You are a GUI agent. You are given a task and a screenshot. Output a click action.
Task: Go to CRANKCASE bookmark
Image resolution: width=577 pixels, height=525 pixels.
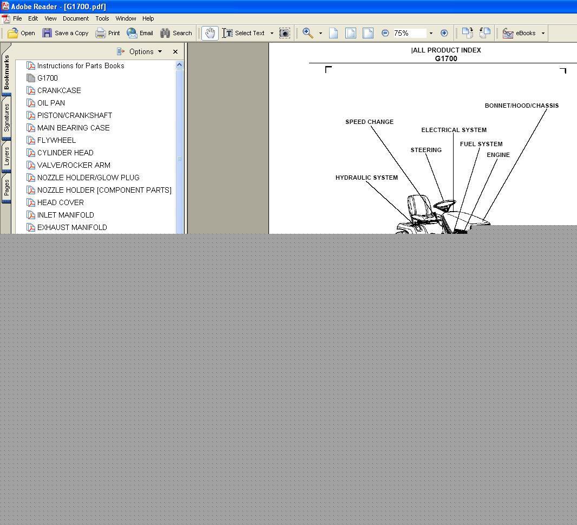pos(59,90)
